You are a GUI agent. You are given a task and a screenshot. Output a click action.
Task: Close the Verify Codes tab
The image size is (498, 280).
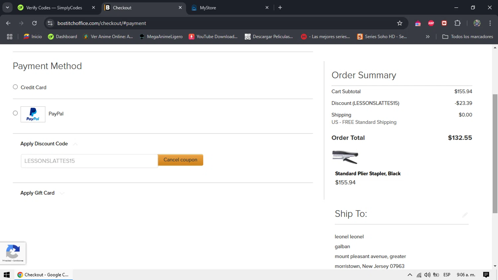pos(93,8)
